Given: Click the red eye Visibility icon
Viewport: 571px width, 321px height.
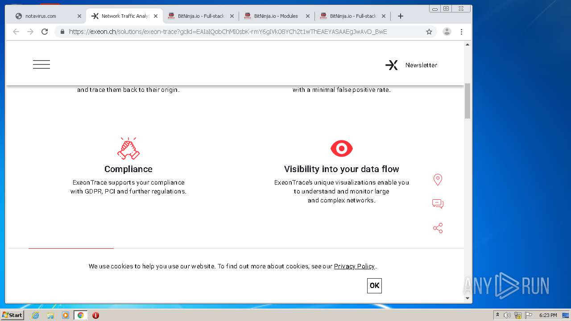Looking at the screenshot, I should 342,148.
